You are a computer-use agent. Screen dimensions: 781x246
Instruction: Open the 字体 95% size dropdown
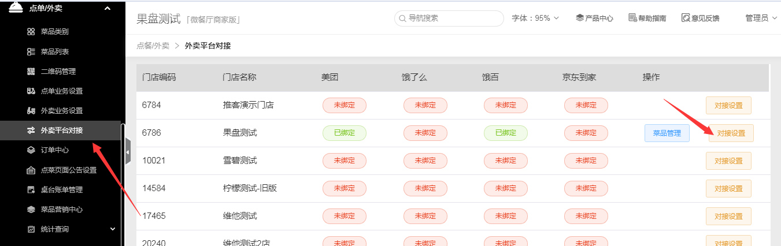point(535,18)
